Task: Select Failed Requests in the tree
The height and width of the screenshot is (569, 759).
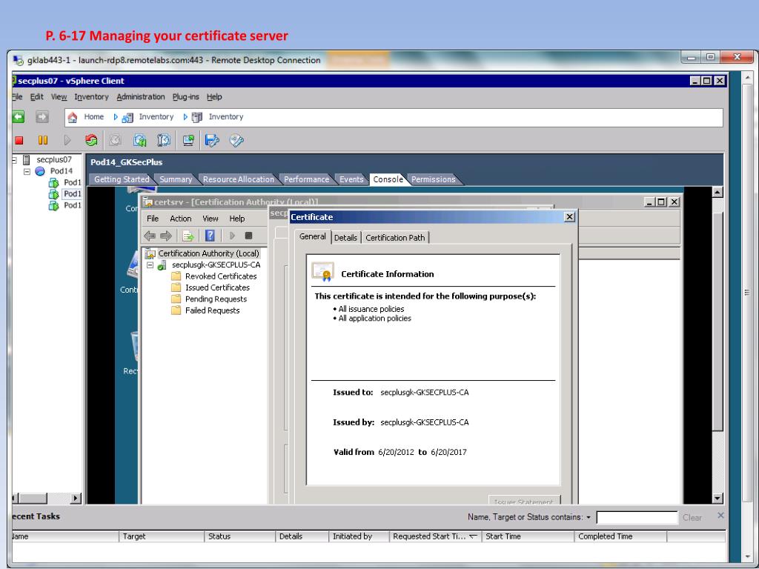Action: coord(213,310)
